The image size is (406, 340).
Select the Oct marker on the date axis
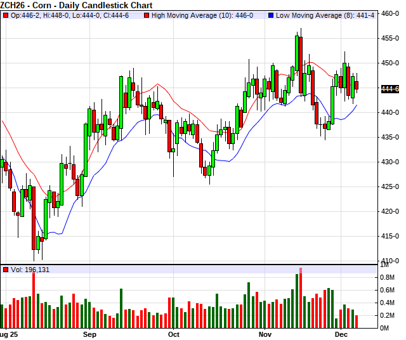coord(173,333)
